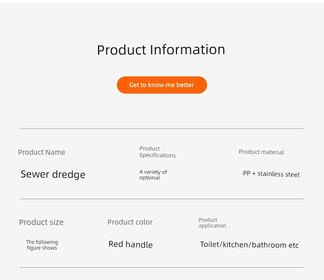Select the 'Product application' label
Screen dimensions: 324x280
[x=212, y=223]
